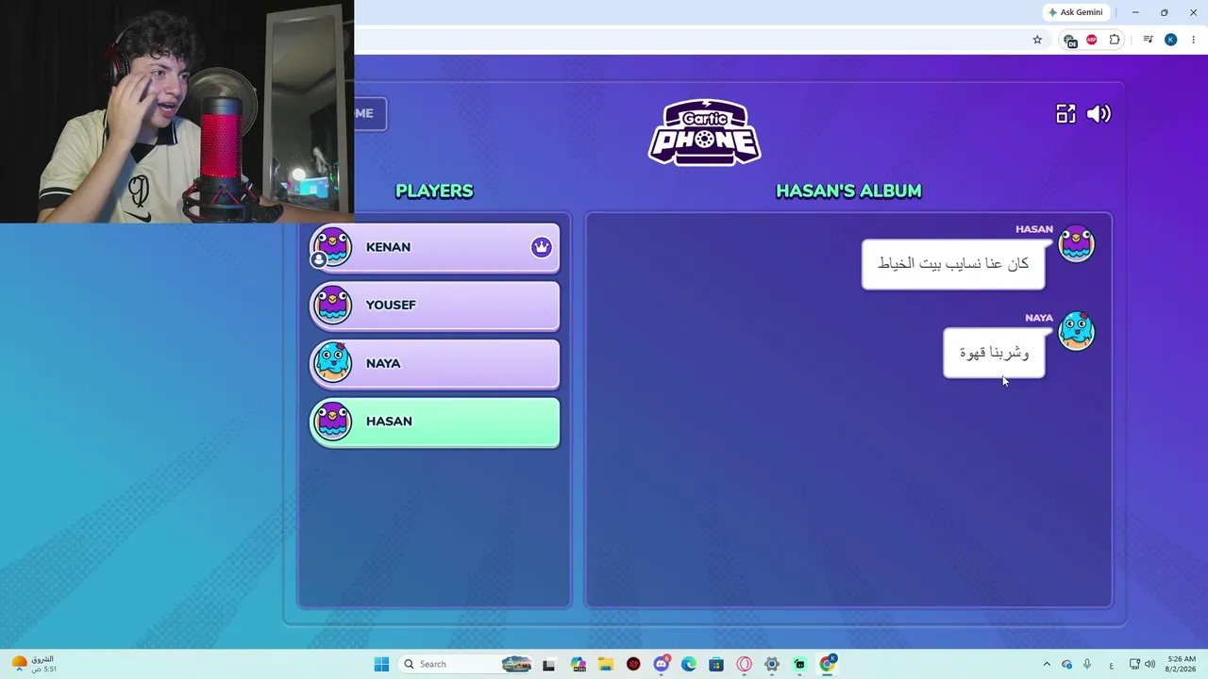Open Settings from the taskbar

point(772,664)
